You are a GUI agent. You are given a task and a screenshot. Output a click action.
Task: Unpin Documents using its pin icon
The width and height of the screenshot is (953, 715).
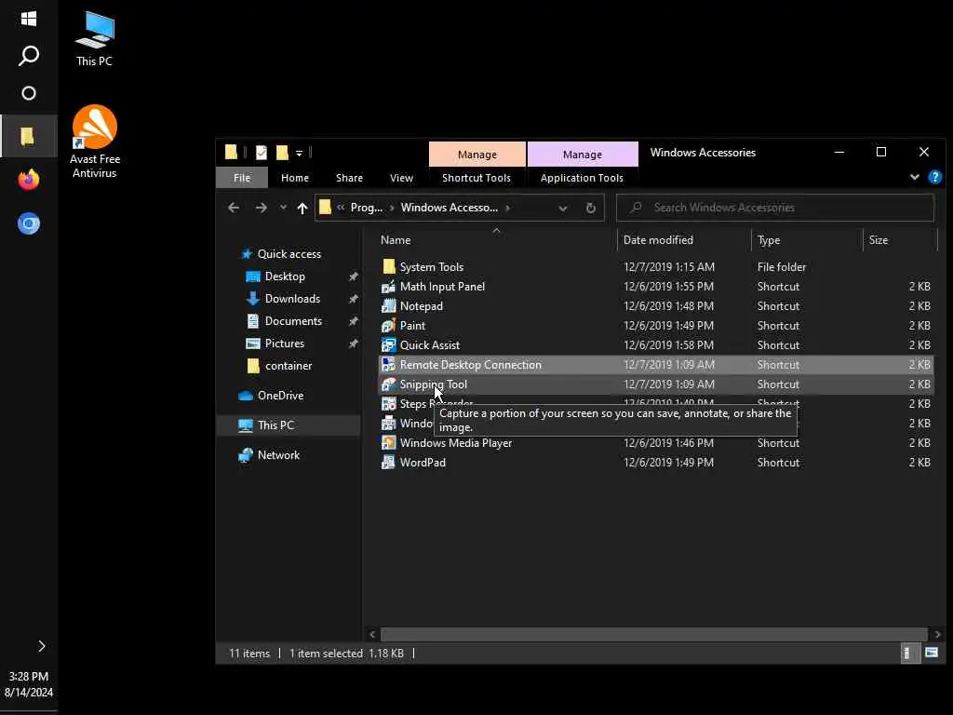click(x=353, y=321)
